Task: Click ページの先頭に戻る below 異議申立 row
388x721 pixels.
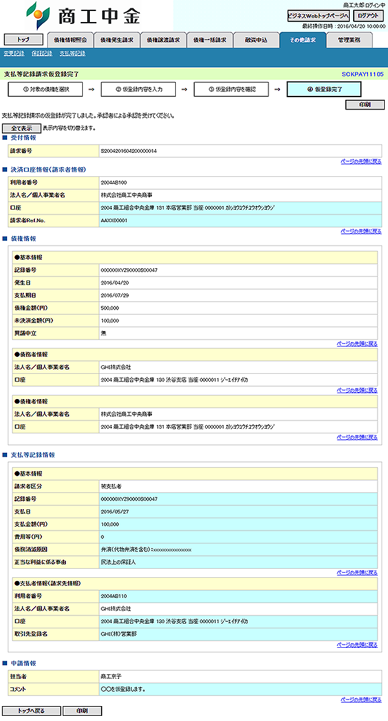Action: pyautogui.click(x=357, y=344)
